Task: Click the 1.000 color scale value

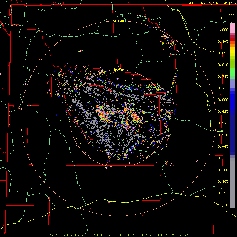Action: 223,29
